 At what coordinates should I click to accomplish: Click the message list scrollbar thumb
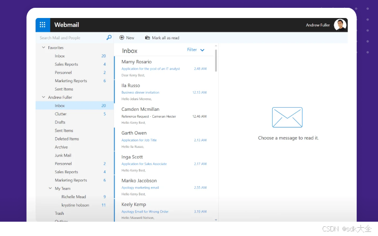coord(216,61)
